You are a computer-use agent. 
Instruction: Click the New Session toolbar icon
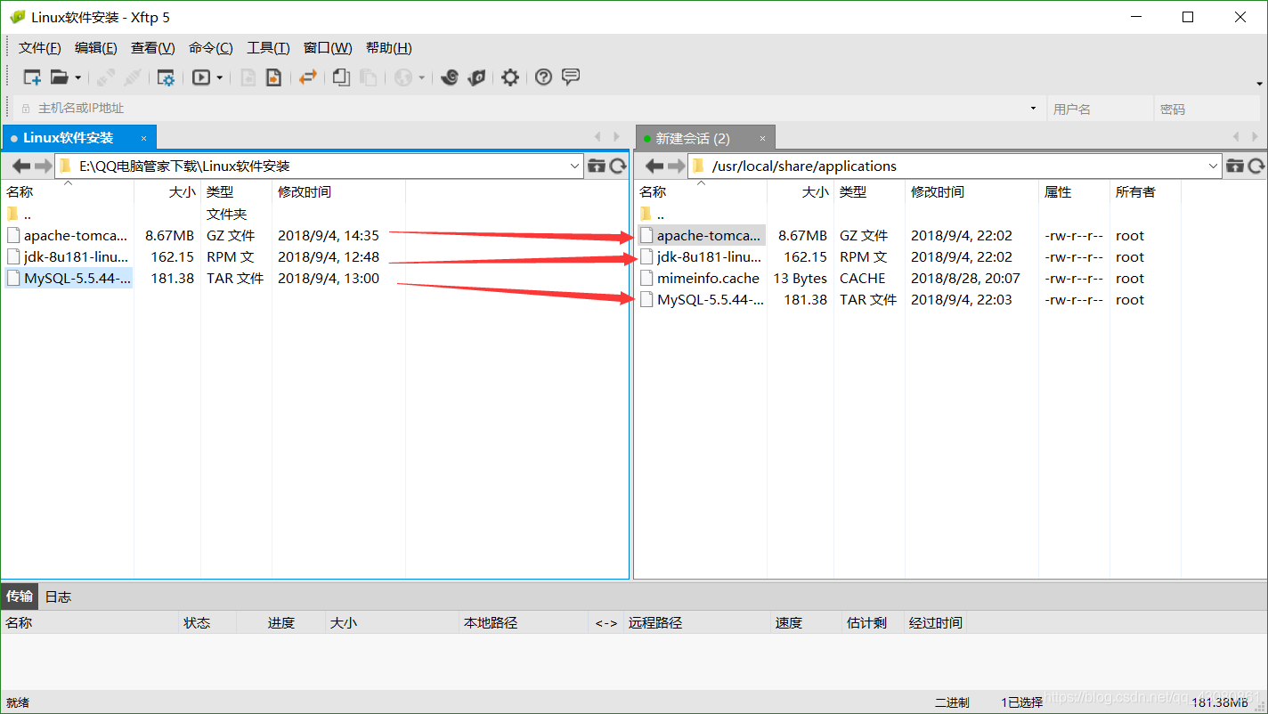tap(32, 77)
